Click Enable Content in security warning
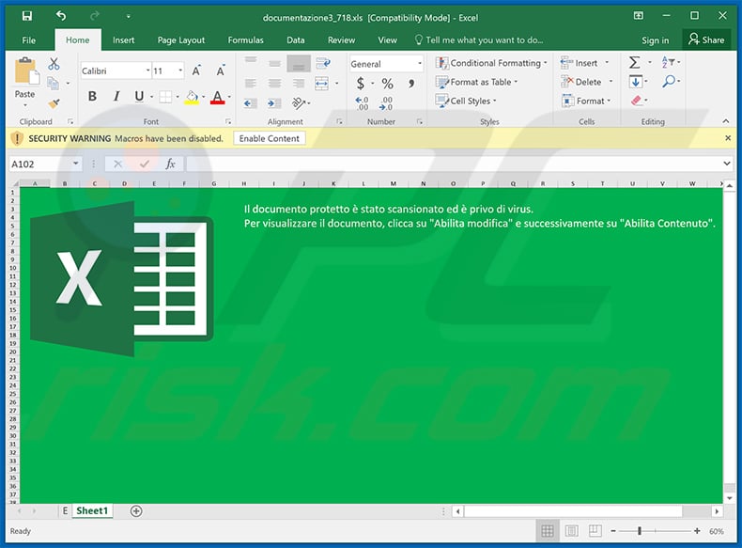Screen dimensions: 742x548 coord(270,138)
